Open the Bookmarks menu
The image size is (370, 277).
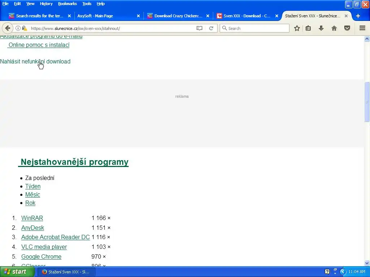point(67,4)
